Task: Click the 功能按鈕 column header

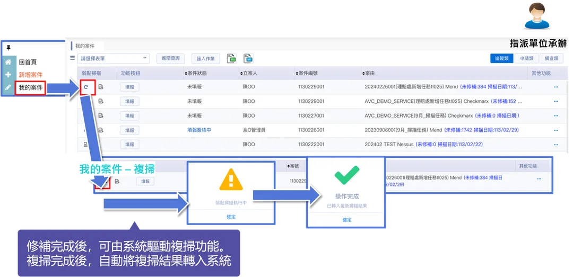Action: click(x=131, y=74)
